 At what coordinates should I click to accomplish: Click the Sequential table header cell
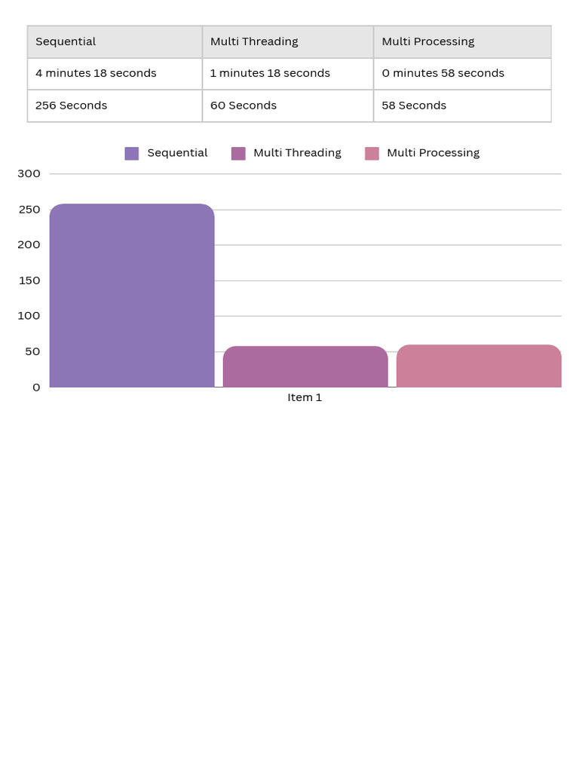[115, 42]
